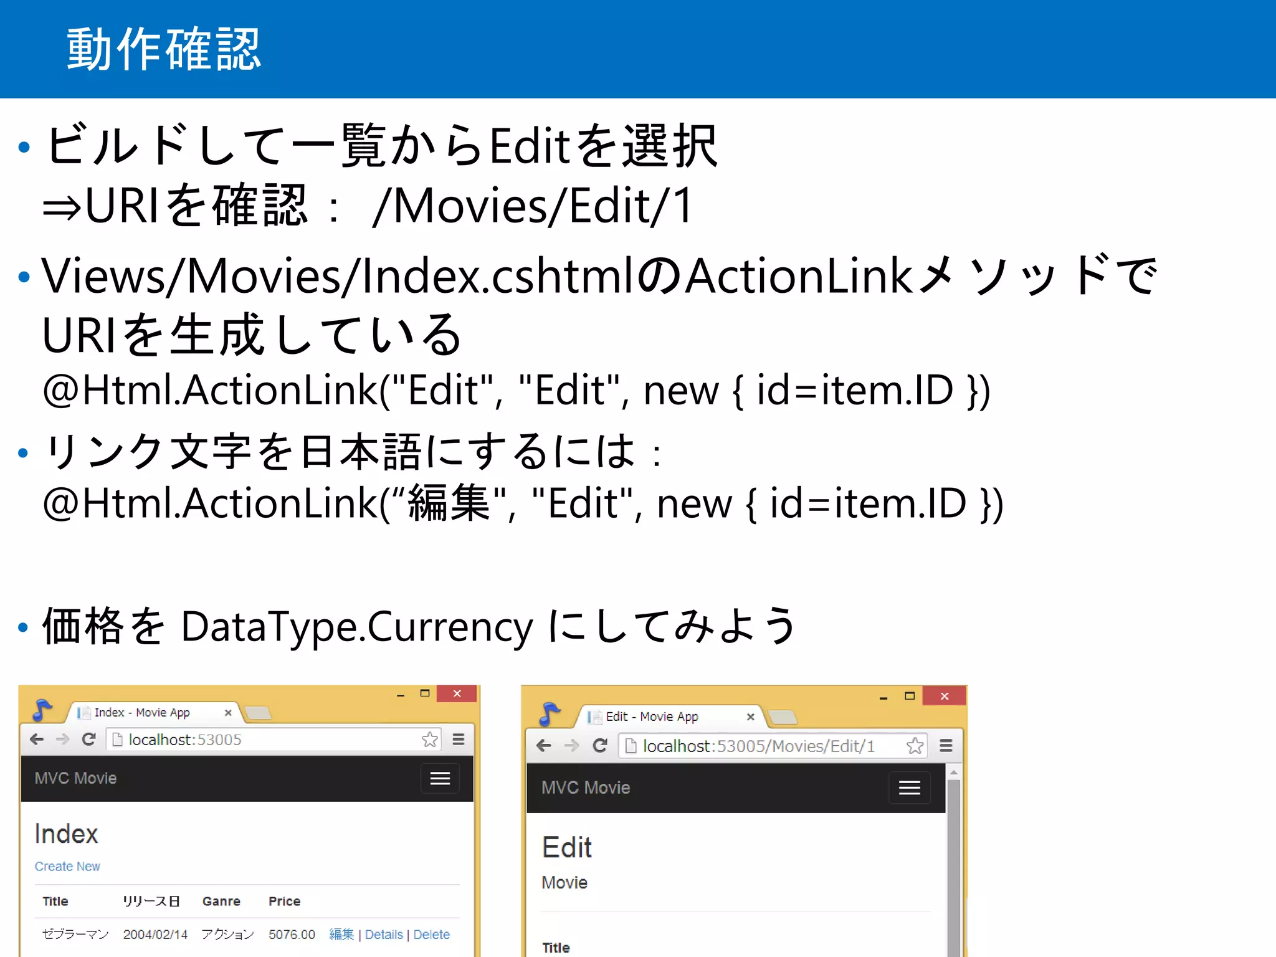Click Title field label in Edit window
The width and height of the screenshot is (1276, 957).
pyautogui.click(x=556, y=948)
